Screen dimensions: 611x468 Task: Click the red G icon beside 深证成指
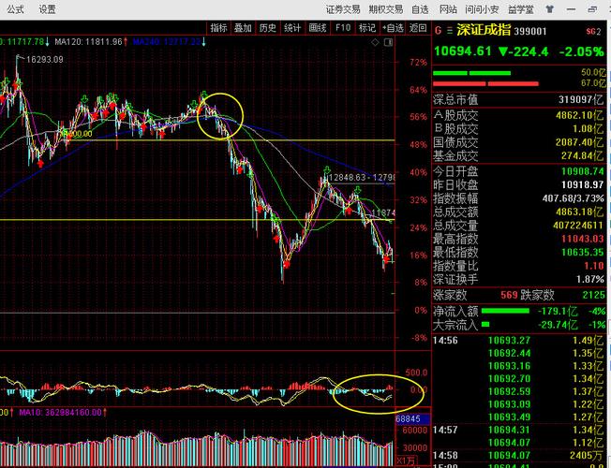438,28
